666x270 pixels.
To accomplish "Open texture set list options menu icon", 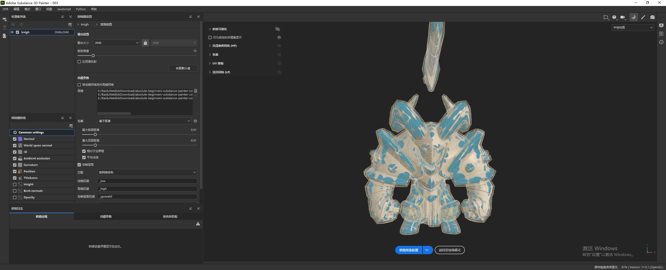I will pyautogui.click(x=70, y=24).
